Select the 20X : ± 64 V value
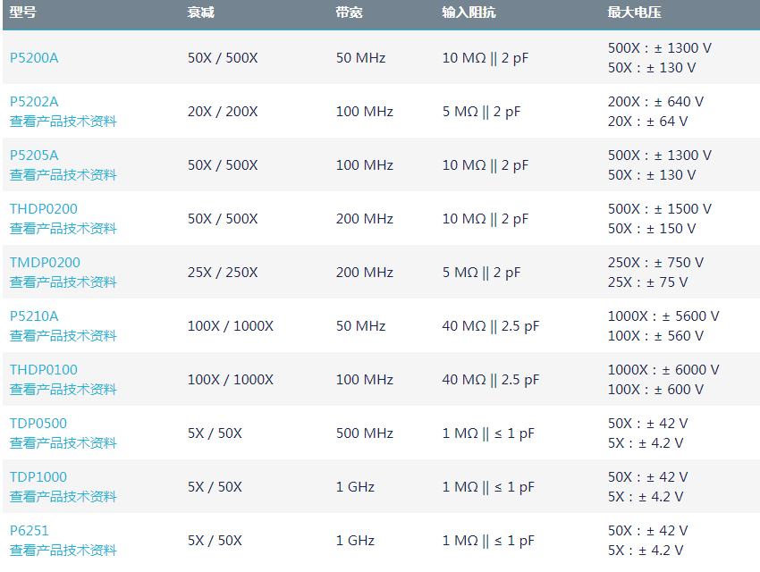This screenshot has height=572, width=760. pos(647,121)
